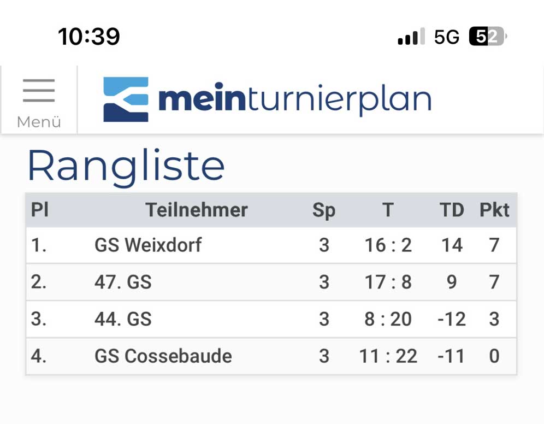Select the GS Weixdorf team row
544x424 pixels.
[271, 245]
